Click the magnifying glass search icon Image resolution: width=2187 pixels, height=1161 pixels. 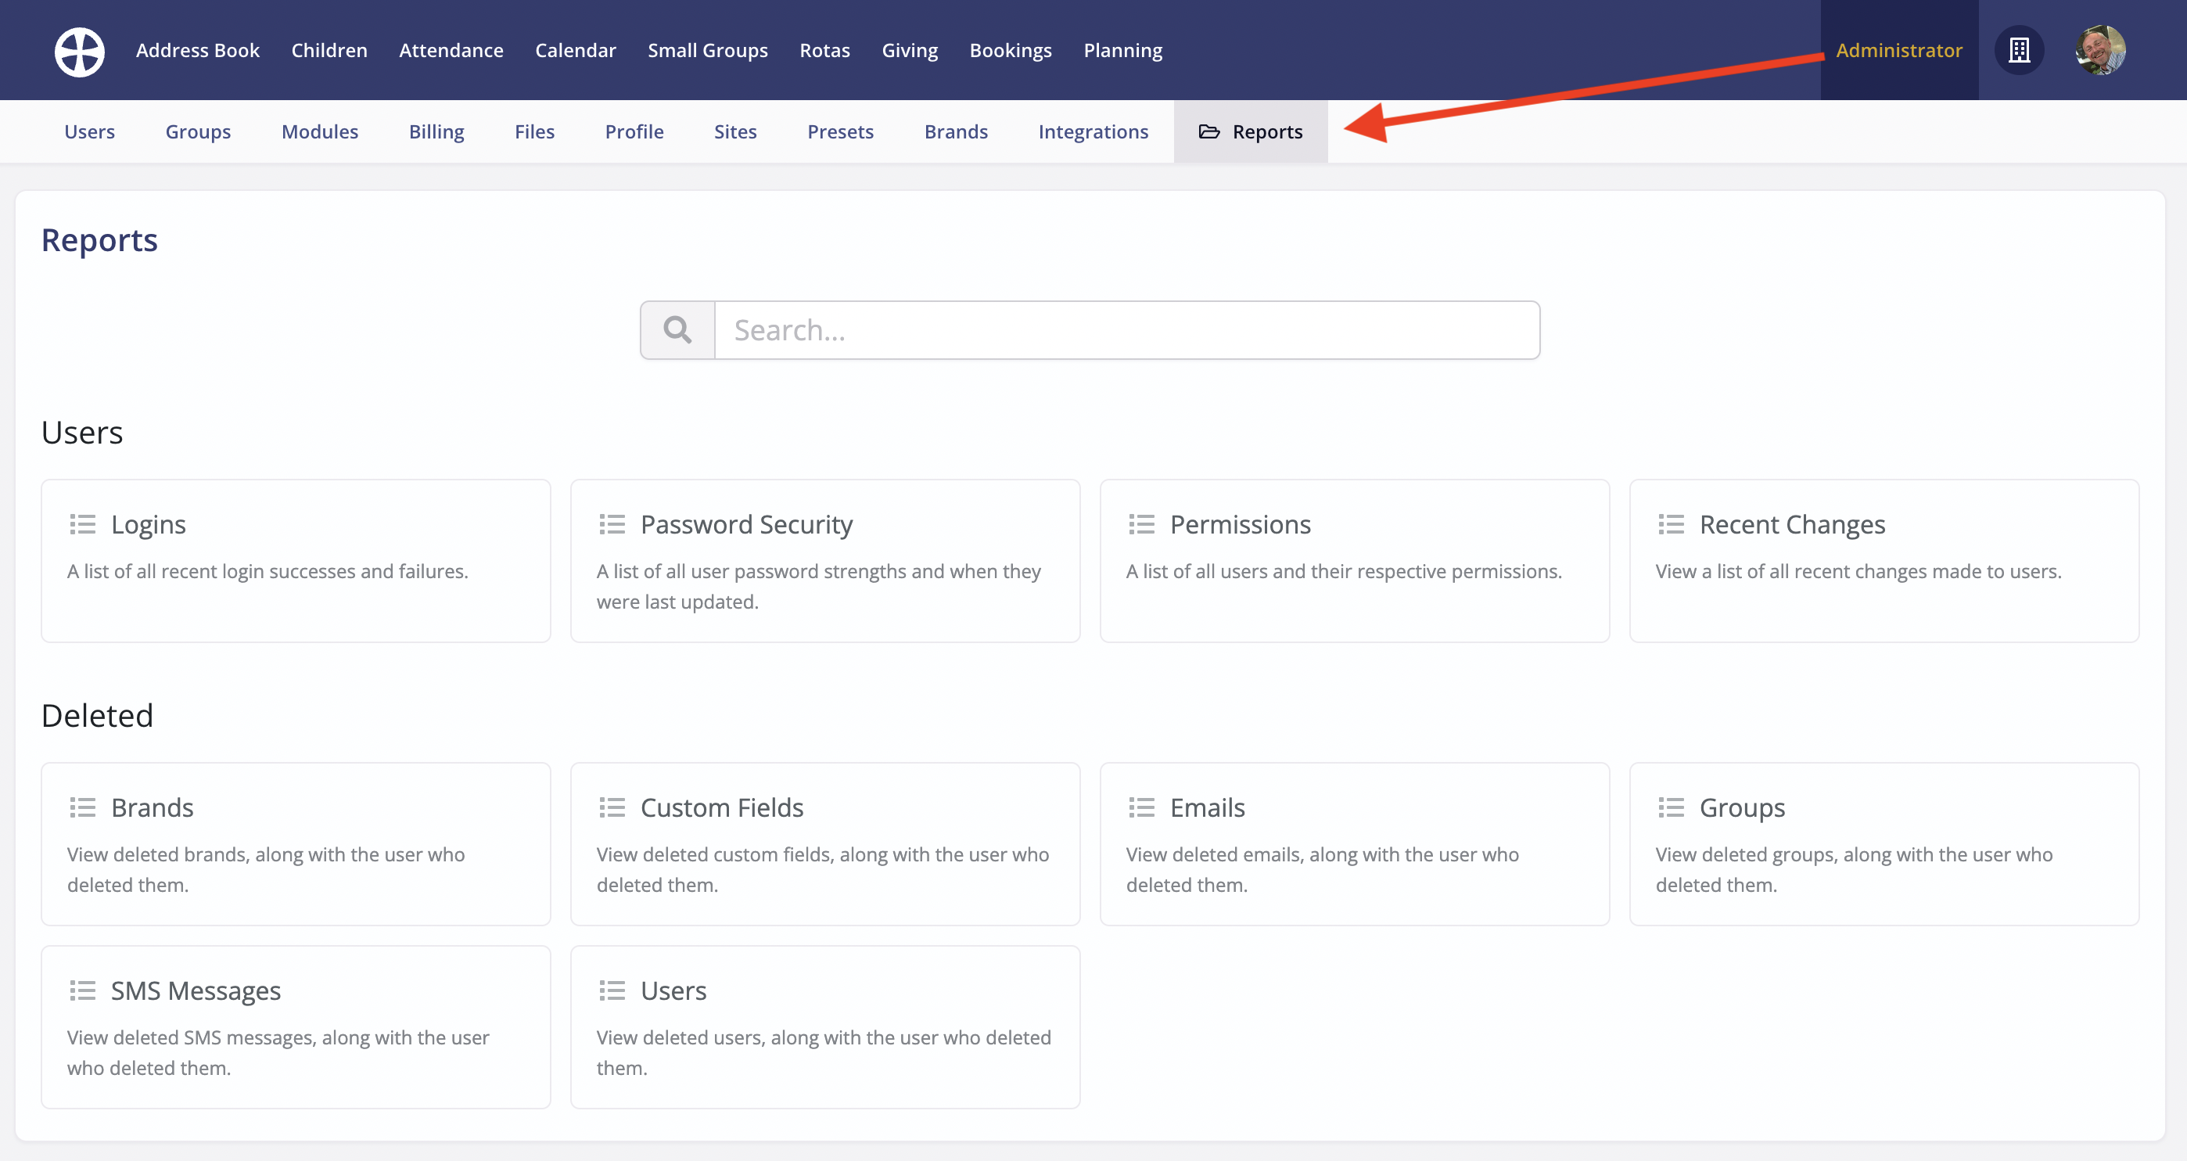(677, 329)
